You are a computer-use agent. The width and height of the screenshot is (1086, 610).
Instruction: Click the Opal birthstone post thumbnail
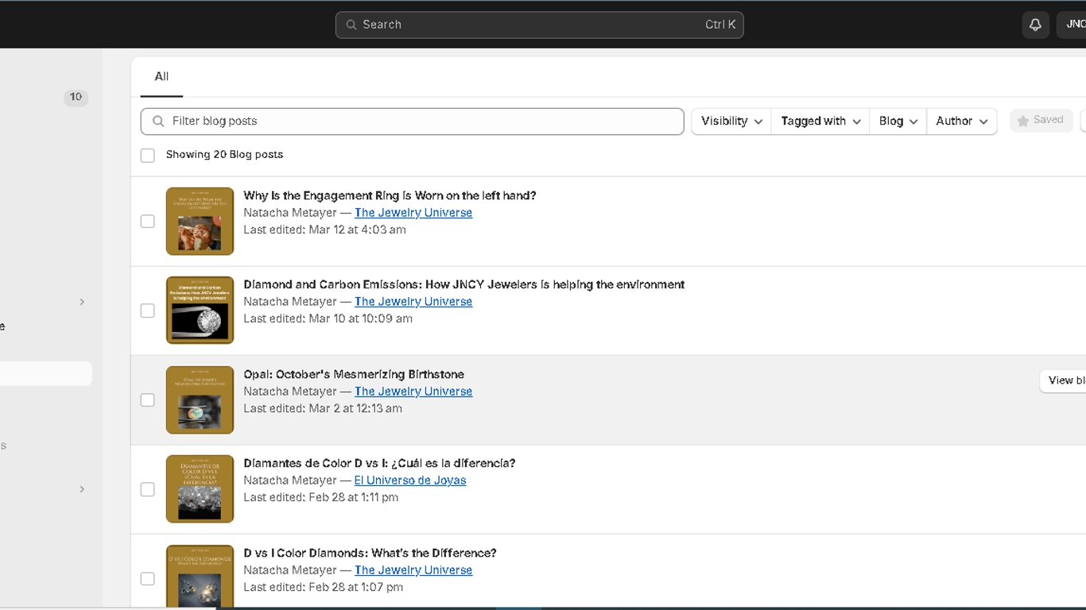200,400
